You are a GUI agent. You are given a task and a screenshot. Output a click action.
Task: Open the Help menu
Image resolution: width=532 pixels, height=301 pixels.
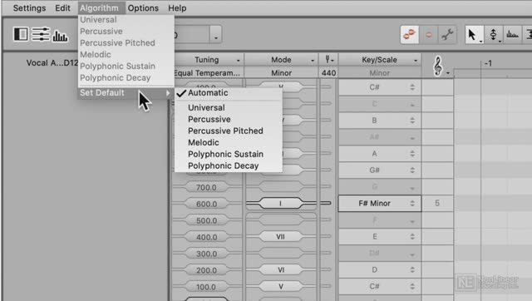coord(177,7)
